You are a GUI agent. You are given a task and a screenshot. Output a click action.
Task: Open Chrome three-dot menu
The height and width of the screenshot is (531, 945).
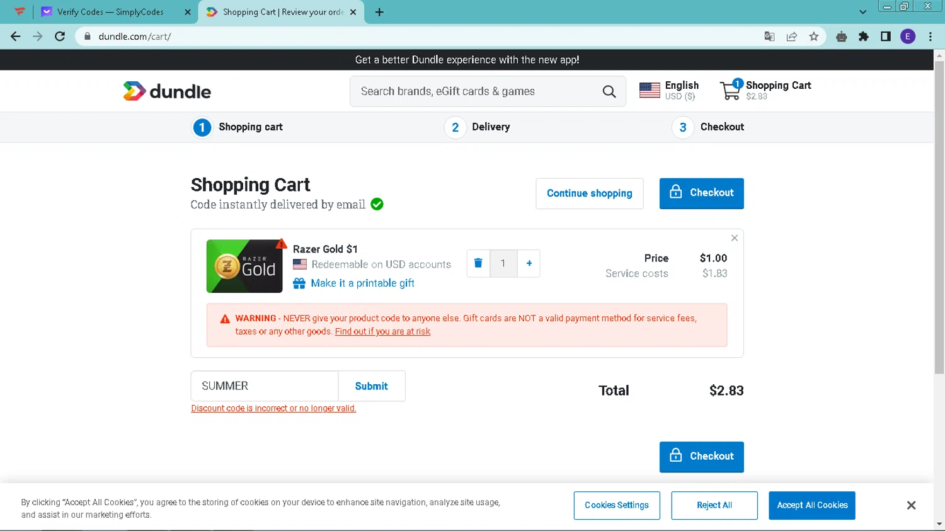(931, 37)
